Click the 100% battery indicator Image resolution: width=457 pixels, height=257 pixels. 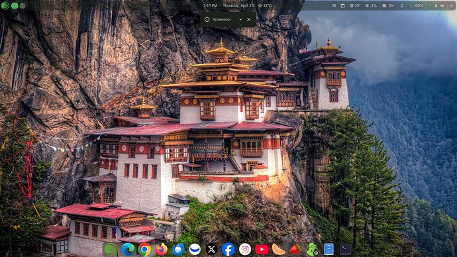pos(417,5)
